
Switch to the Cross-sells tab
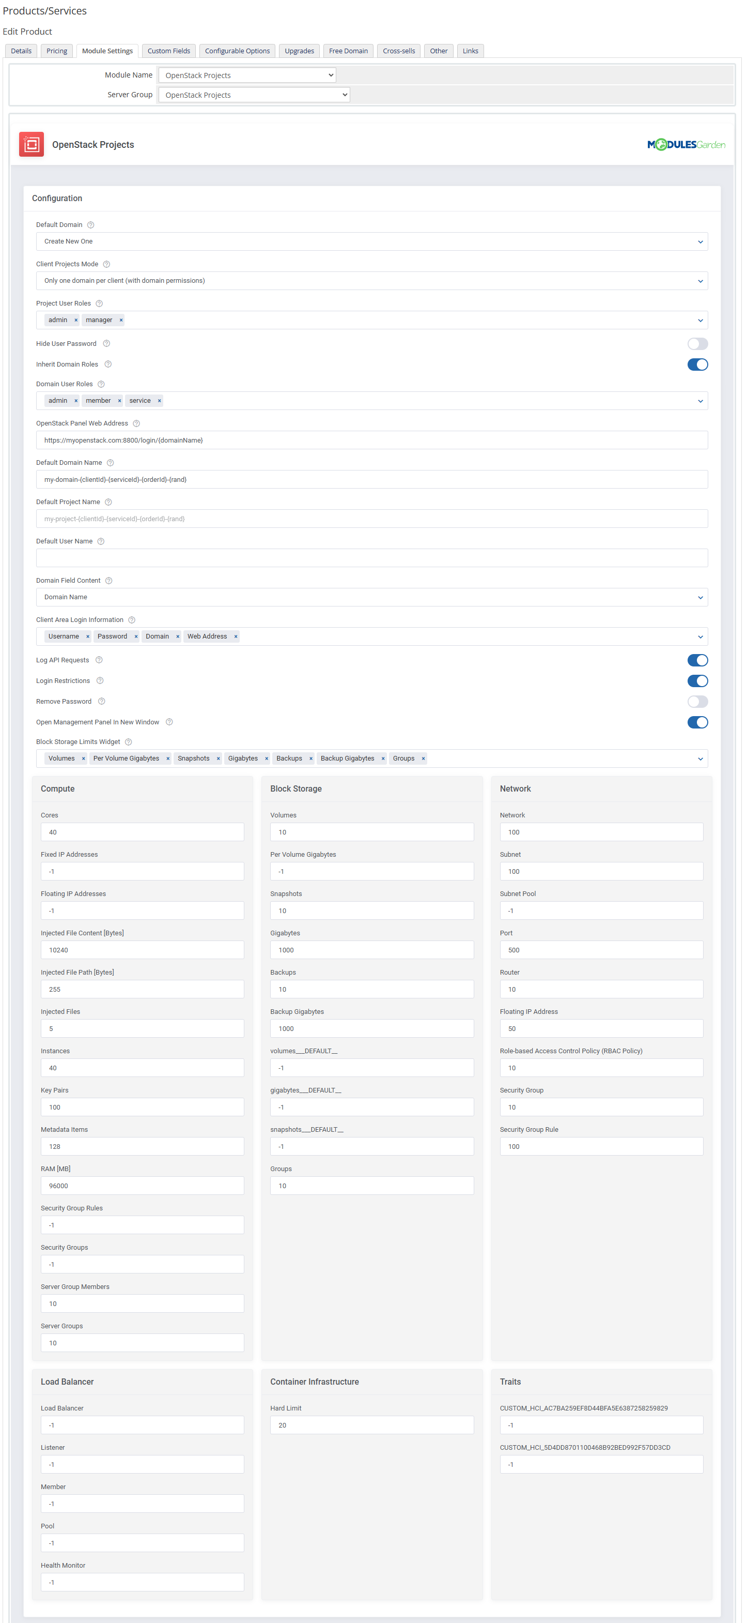click(399, 51)
